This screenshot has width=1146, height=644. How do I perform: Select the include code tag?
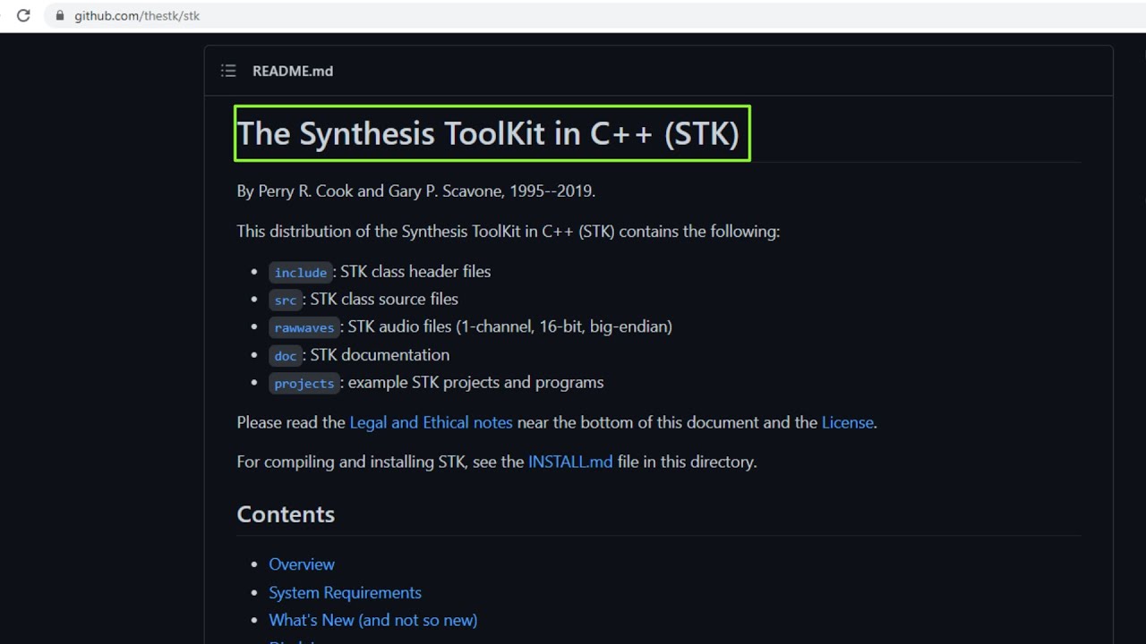(x=301, y=272)
